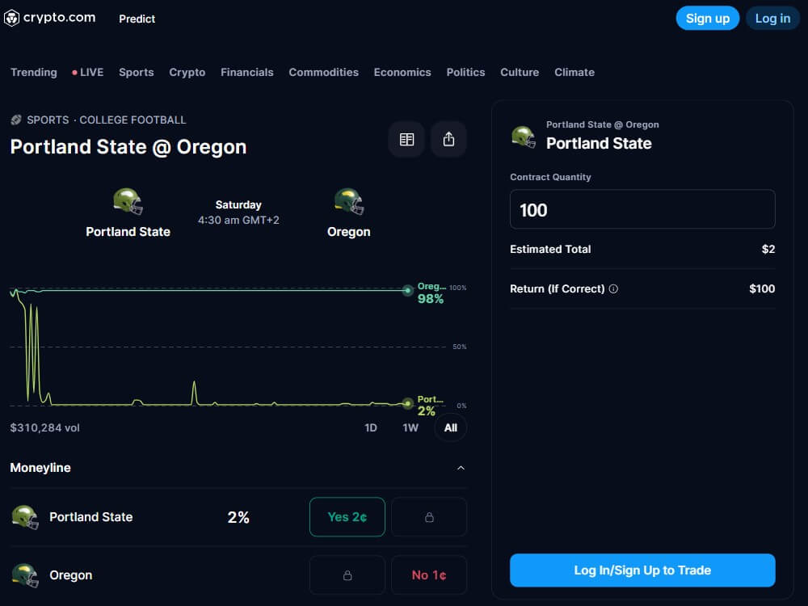
Task: Click the football icon beside SPORTS breadcrumb
Action: click(x=16, y=120)
